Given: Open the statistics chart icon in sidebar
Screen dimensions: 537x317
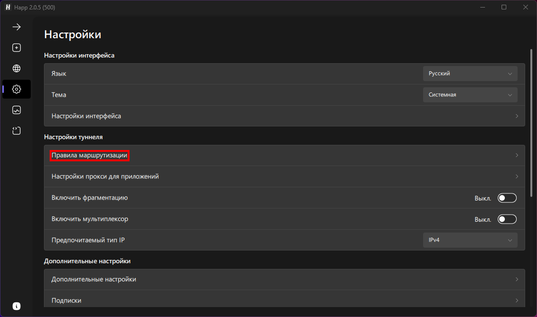Looking at the screenshot, I should point(17,110).
